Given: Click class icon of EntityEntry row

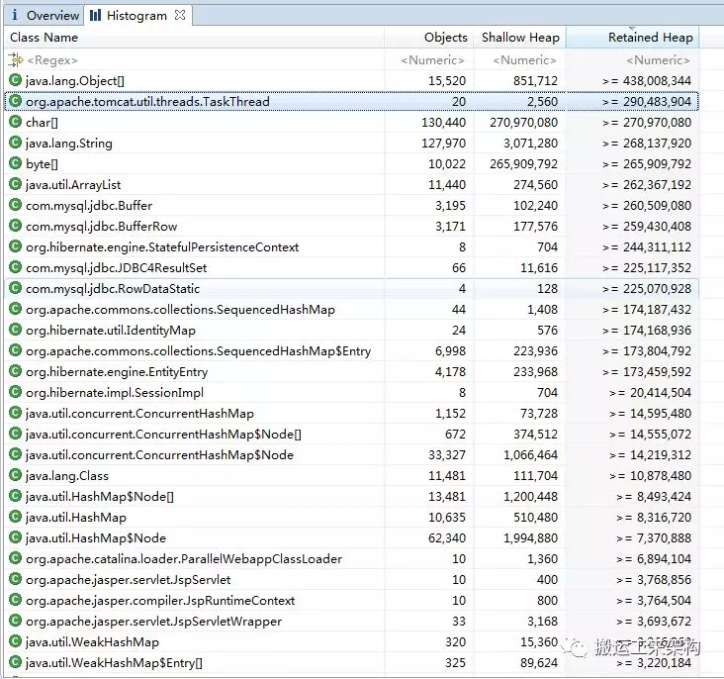Looking at the screenshot, I should 15,371.
